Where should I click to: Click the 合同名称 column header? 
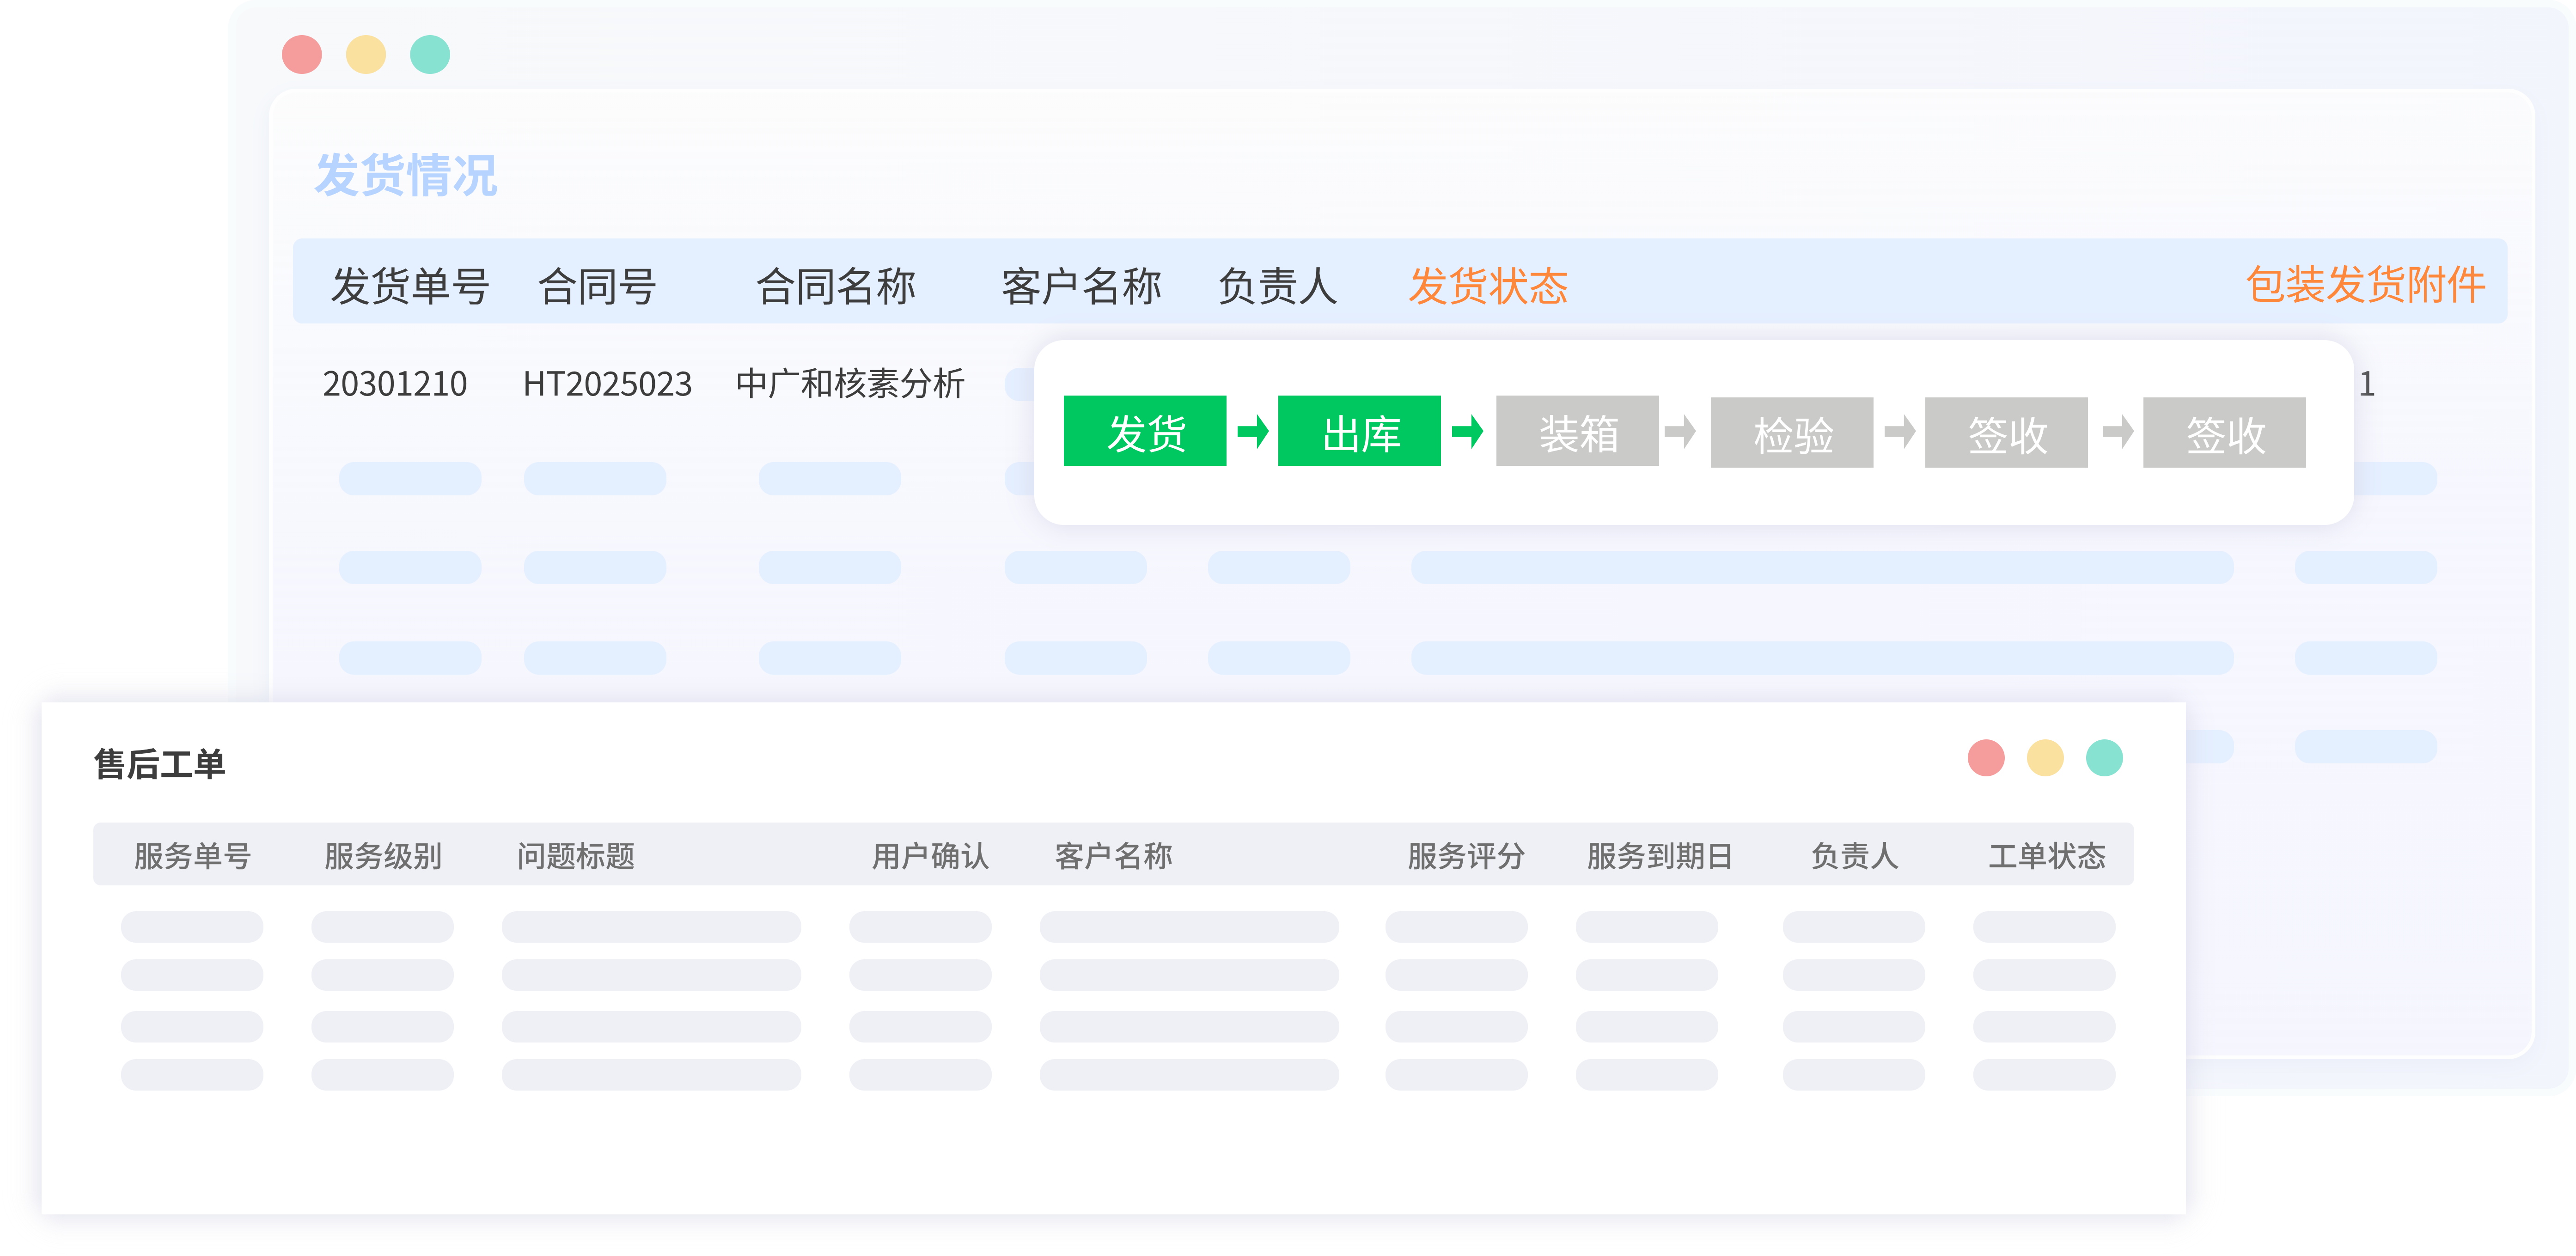coord(836,286)
